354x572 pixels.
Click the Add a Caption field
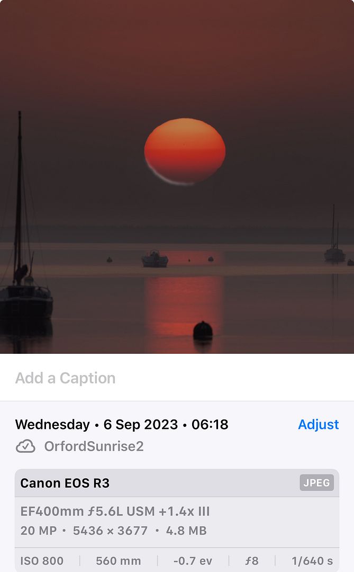[177, 378]
